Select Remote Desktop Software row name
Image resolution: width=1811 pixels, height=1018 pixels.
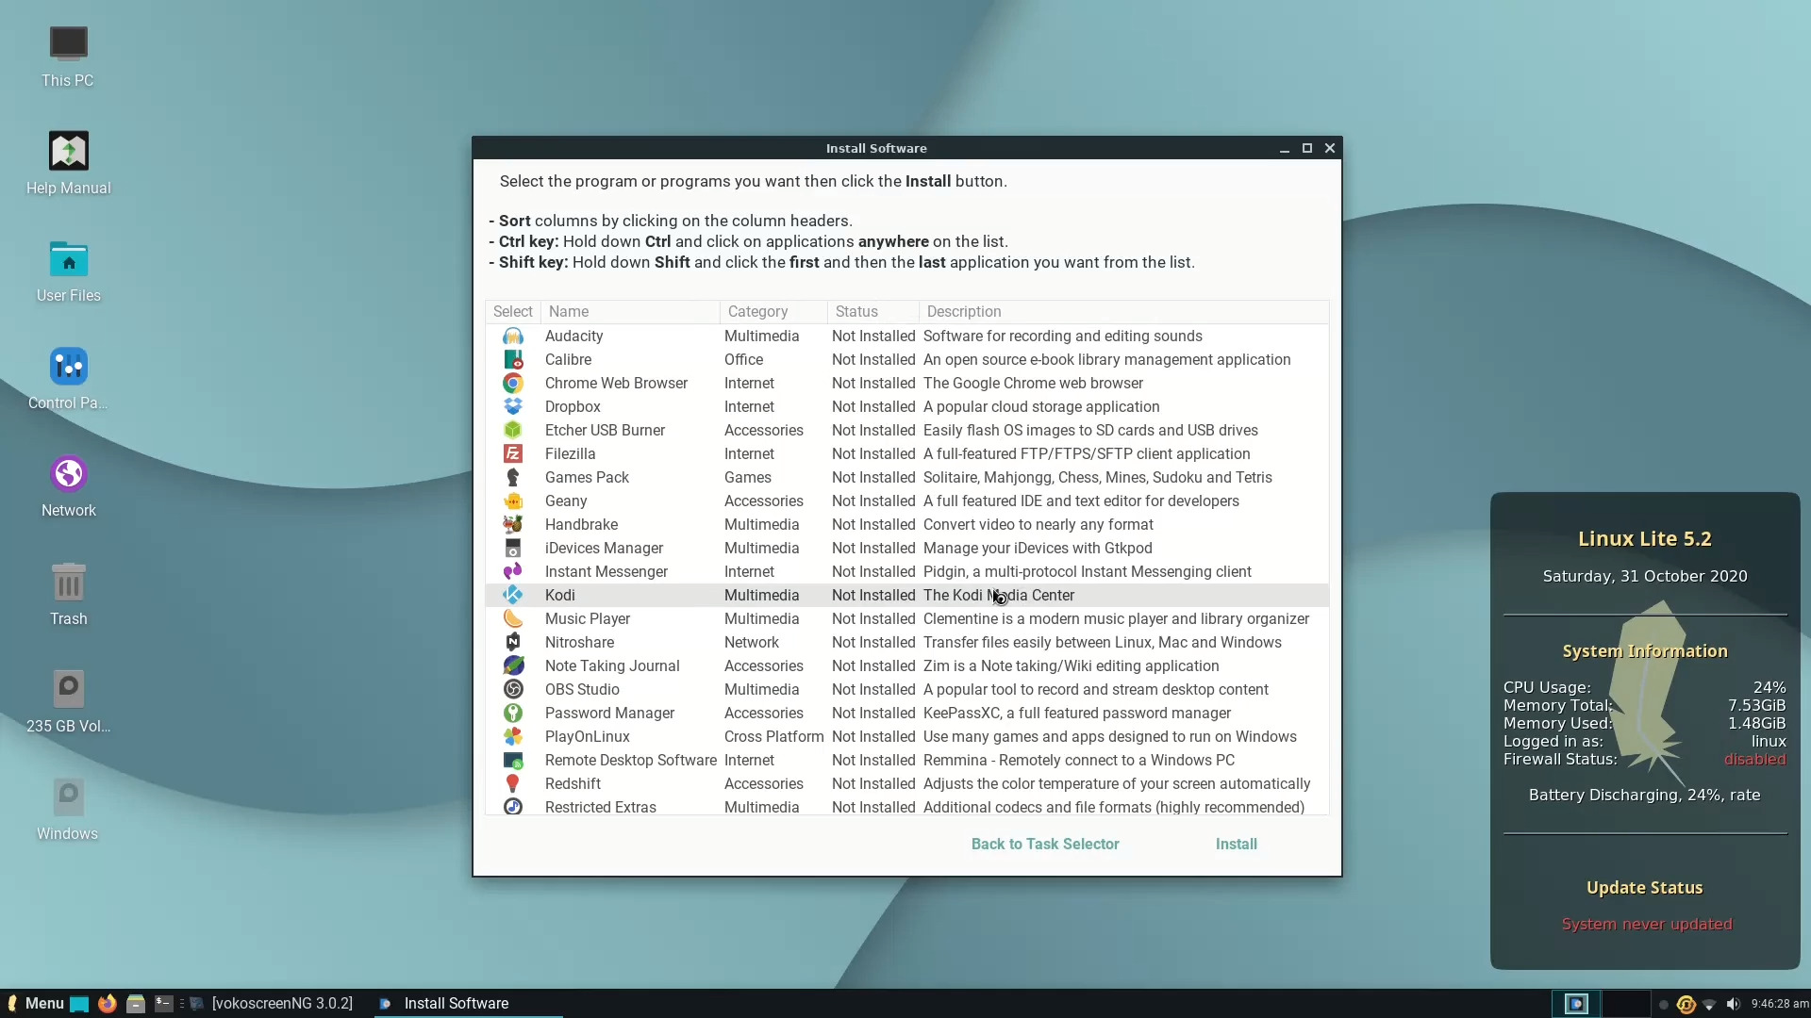630,761
